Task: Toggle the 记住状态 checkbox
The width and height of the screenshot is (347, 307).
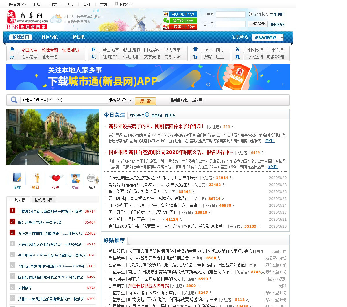Action: pos(251,14)
